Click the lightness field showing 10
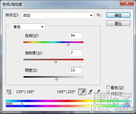Viewport: 136px width, 114px height. coord(75,70)
